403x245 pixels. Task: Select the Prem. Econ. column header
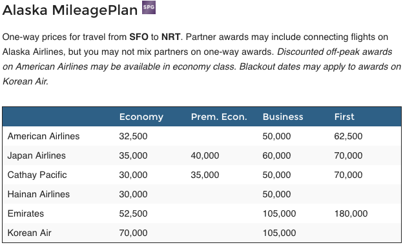219,117
